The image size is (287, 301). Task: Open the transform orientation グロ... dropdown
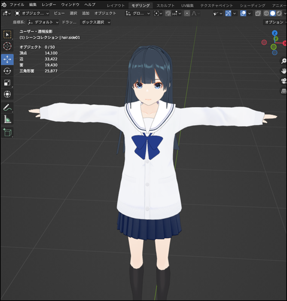(137, 13)
